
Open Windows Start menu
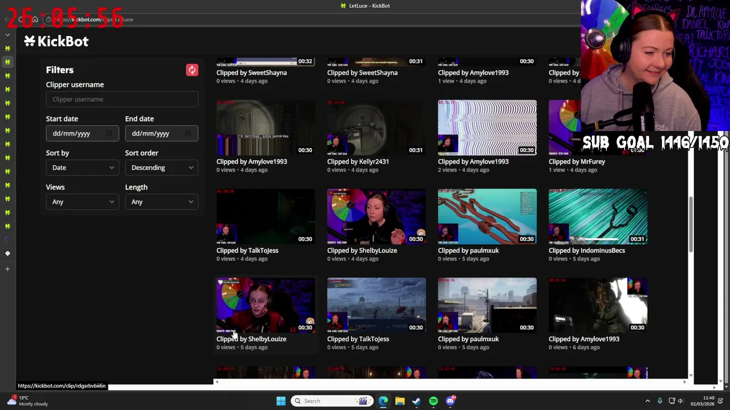point(281,401)
